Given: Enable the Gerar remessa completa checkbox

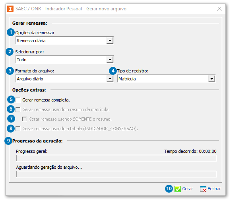Looking at the screenshot, I should (18, 100).
